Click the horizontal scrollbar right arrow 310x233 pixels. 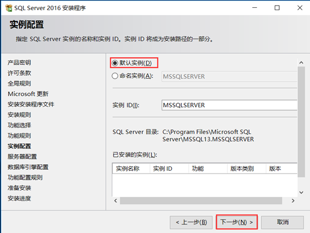coord(293,201)
